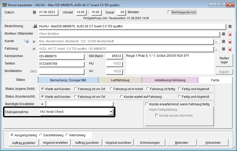Click the SMS label beside Mobiltelefon
237x151 pixels.
[33, 71]
